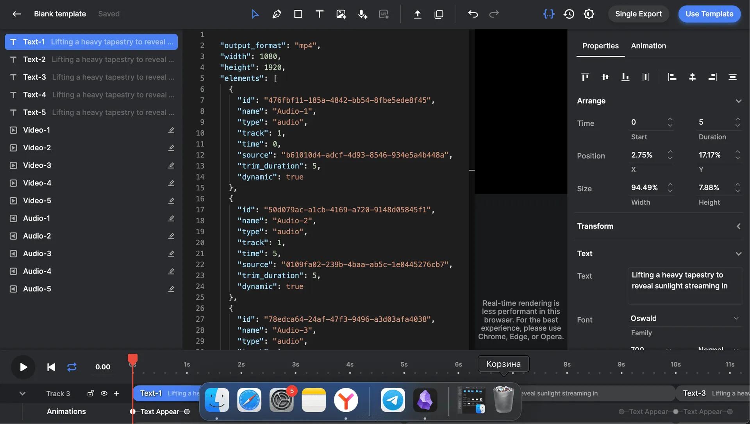Switch to the Animation tab
The image size is (750, 424).
[x=648, y=46]
